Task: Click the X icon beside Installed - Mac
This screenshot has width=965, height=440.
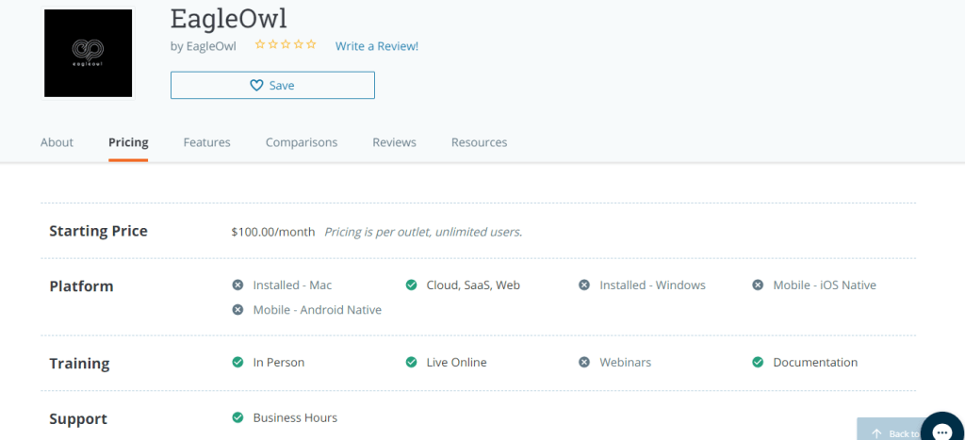Action: tap(237, 285)
